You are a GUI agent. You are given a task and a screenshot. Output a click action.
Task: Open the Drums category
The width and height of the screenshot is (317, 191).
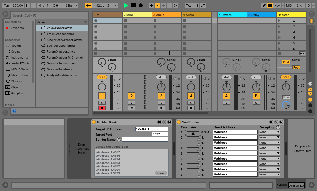point(16,51)
